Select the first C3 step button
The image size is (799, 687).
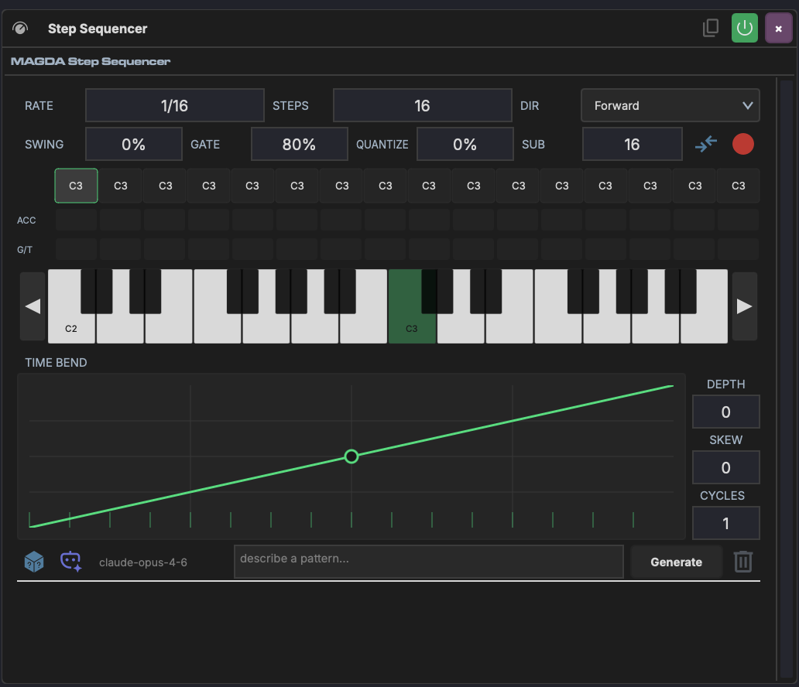click(x=75, y=186)
